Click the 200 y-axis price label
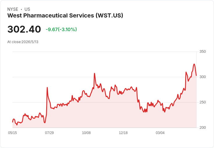Viewport: 214px width, 148px height. click(203, 128)
